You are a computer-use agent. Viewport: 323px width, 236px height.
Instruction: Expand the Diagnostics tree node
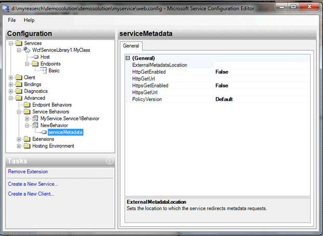[x=11, y=91]
